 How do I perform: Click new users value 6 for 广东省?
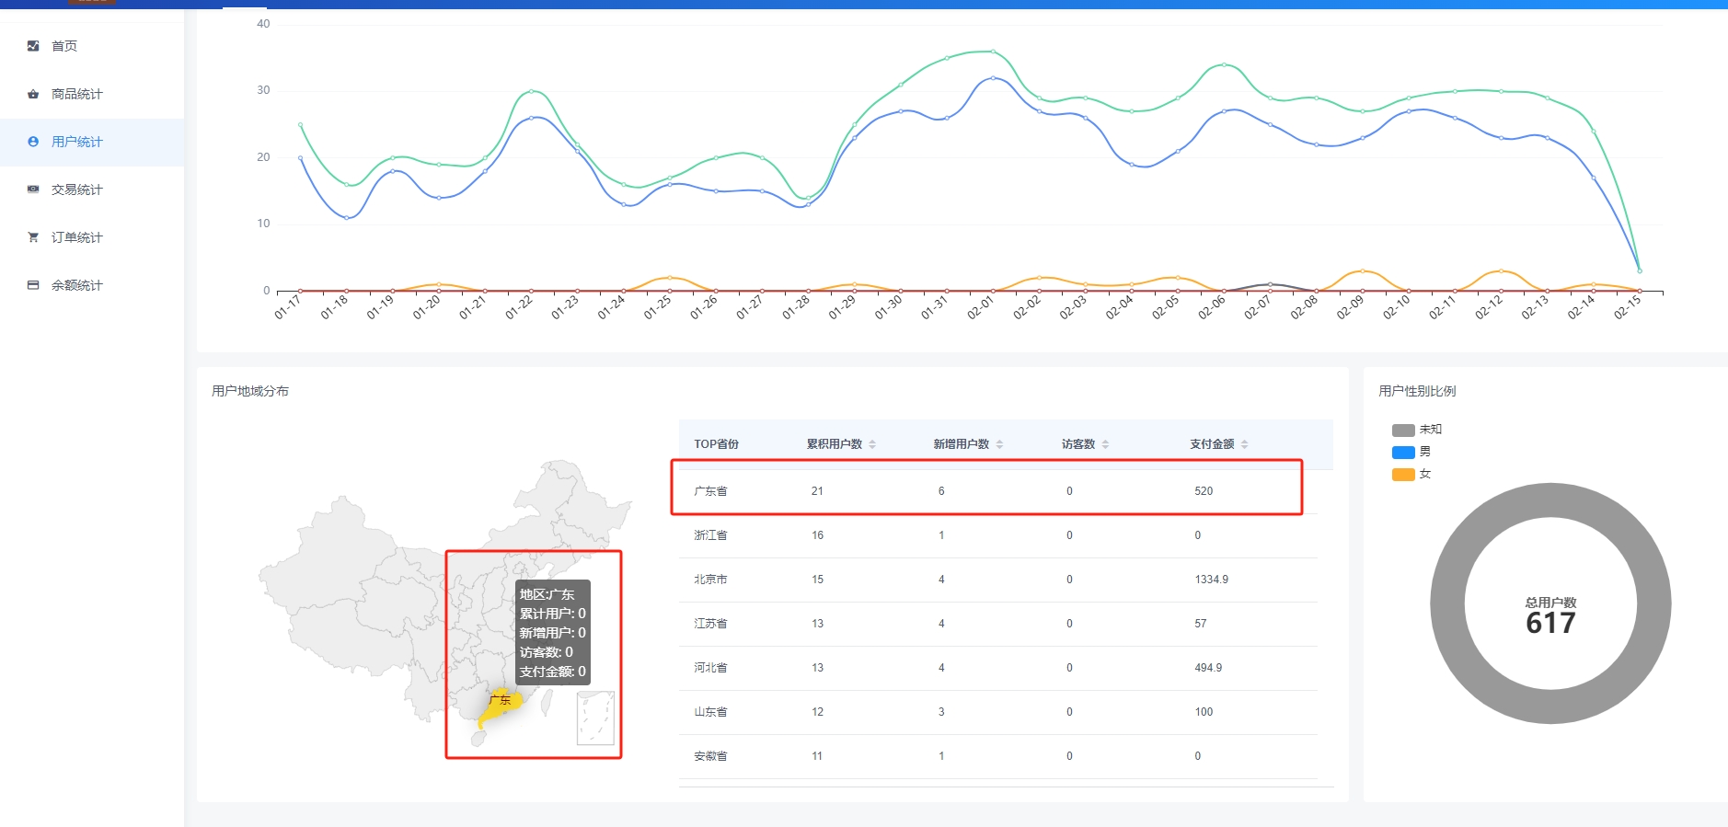pos(941,491)
